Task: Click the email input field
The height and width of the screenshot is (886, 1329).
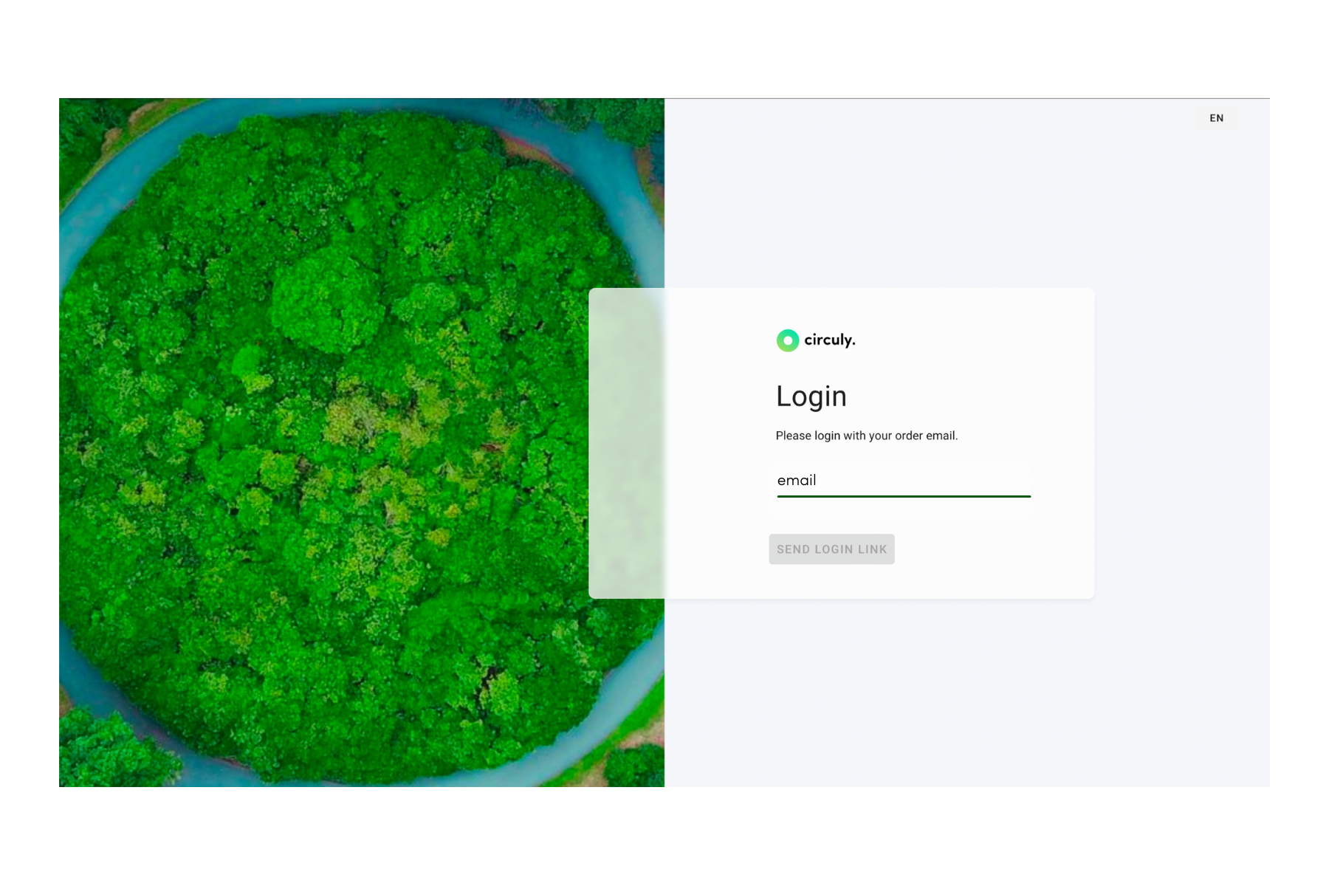Action: [x=903, y=481]
